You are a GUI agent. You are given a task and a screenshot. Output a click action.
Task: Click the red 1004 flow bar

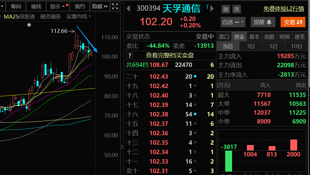pyautogui.click(x=250, y=148)
